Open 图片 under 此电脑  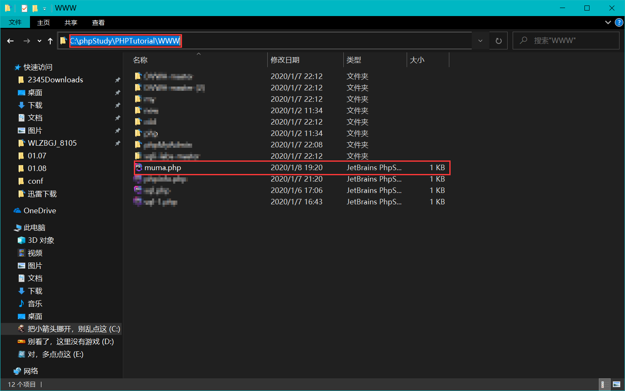point(35,266)
